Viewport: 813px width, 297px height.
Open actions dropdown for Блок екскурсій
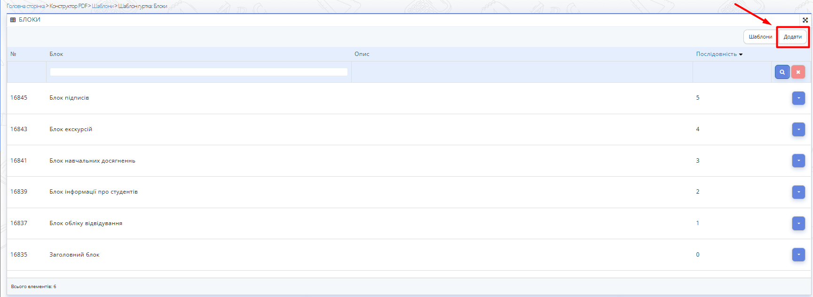click(x=798, y=129)
